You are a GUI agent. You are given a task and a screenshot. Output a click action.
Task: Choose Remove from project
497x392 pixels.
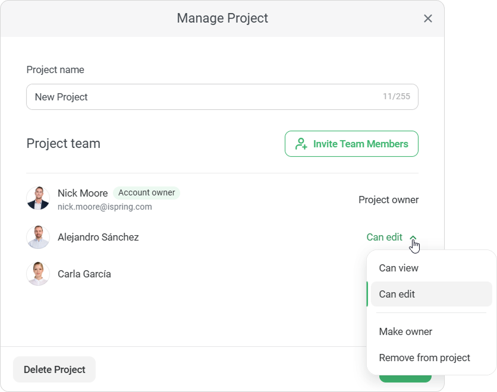click(x=431, y=358)
